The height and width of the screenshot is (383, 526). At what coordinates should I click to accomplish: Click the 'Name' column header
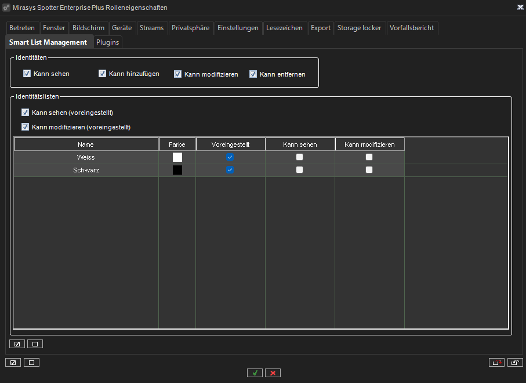86,144
